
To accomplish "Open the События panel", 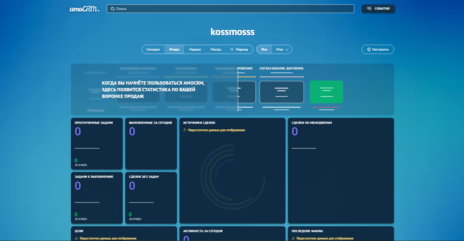I will 378,9.
